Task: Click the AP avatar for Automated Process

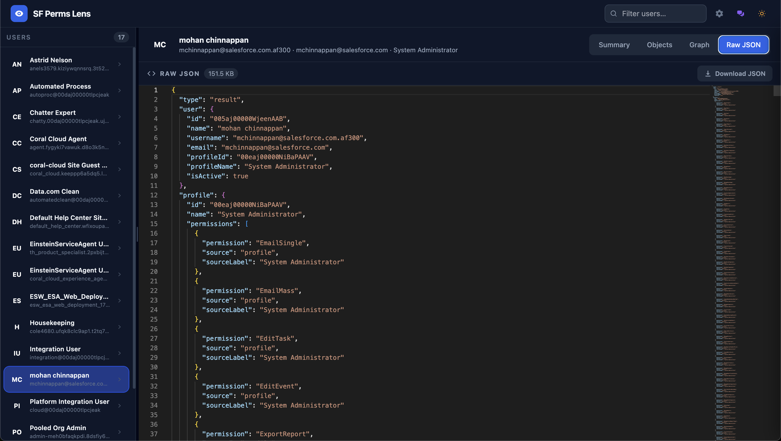Action: pyautogui.click(x=17, y=90)
